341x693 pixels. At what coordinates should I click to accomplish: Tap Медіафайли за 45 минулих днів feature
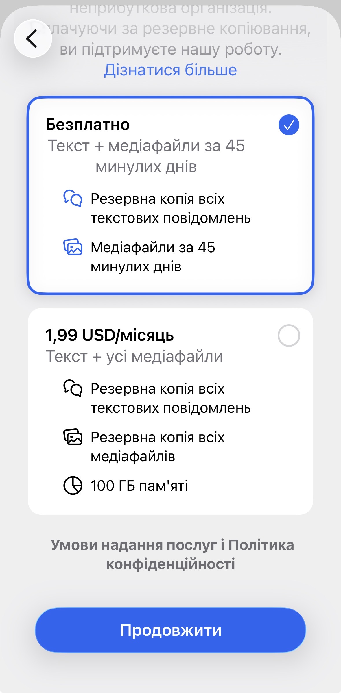pos(153,257)
